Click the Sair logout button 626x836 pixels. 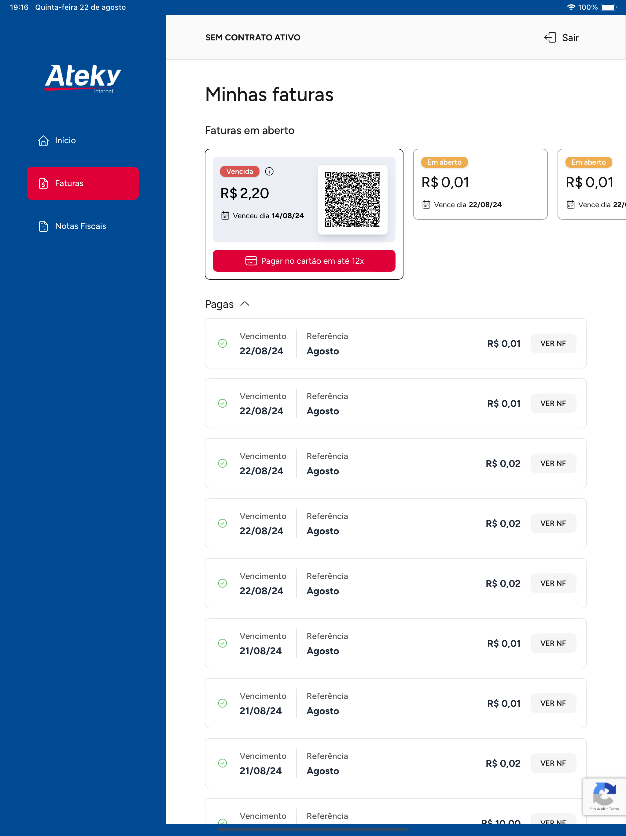click(x=561, y=37)
